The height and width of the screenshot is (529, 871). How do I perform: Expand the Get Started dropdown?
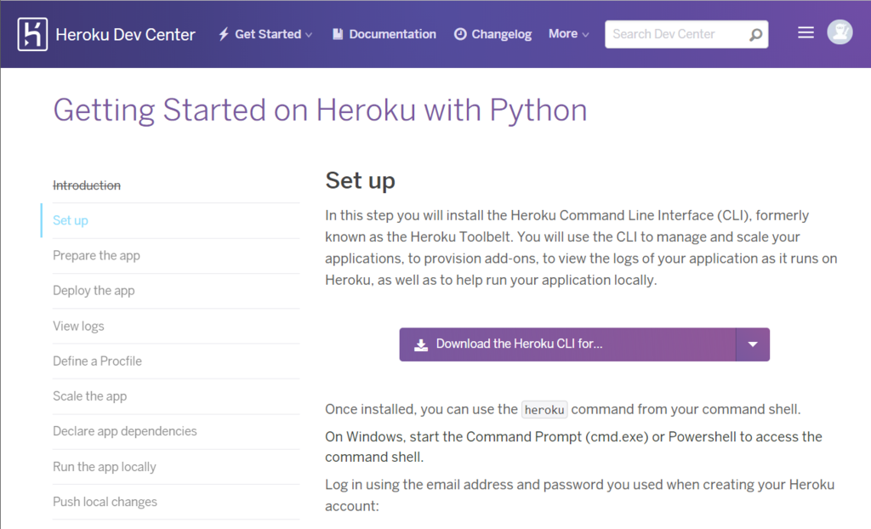pyautogui.click(x=265, y=34)
